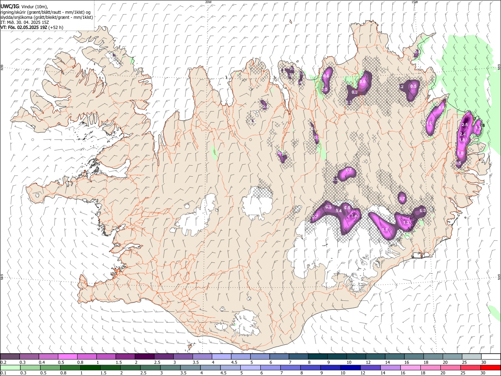Select the light pink swatch between 16 and 18 in the lower scale
Image resolution: width=501 pixels, height=376 pixels.
[410, 367]
